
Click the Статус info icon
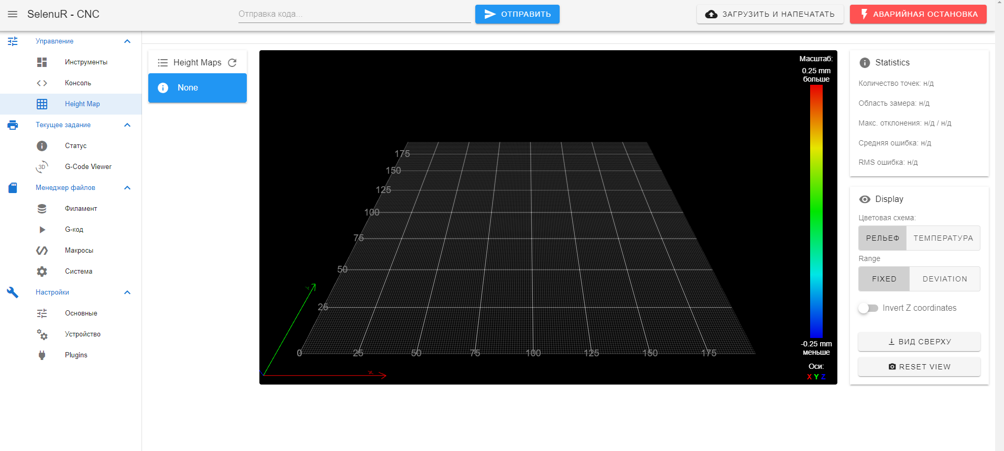(42, 146)
